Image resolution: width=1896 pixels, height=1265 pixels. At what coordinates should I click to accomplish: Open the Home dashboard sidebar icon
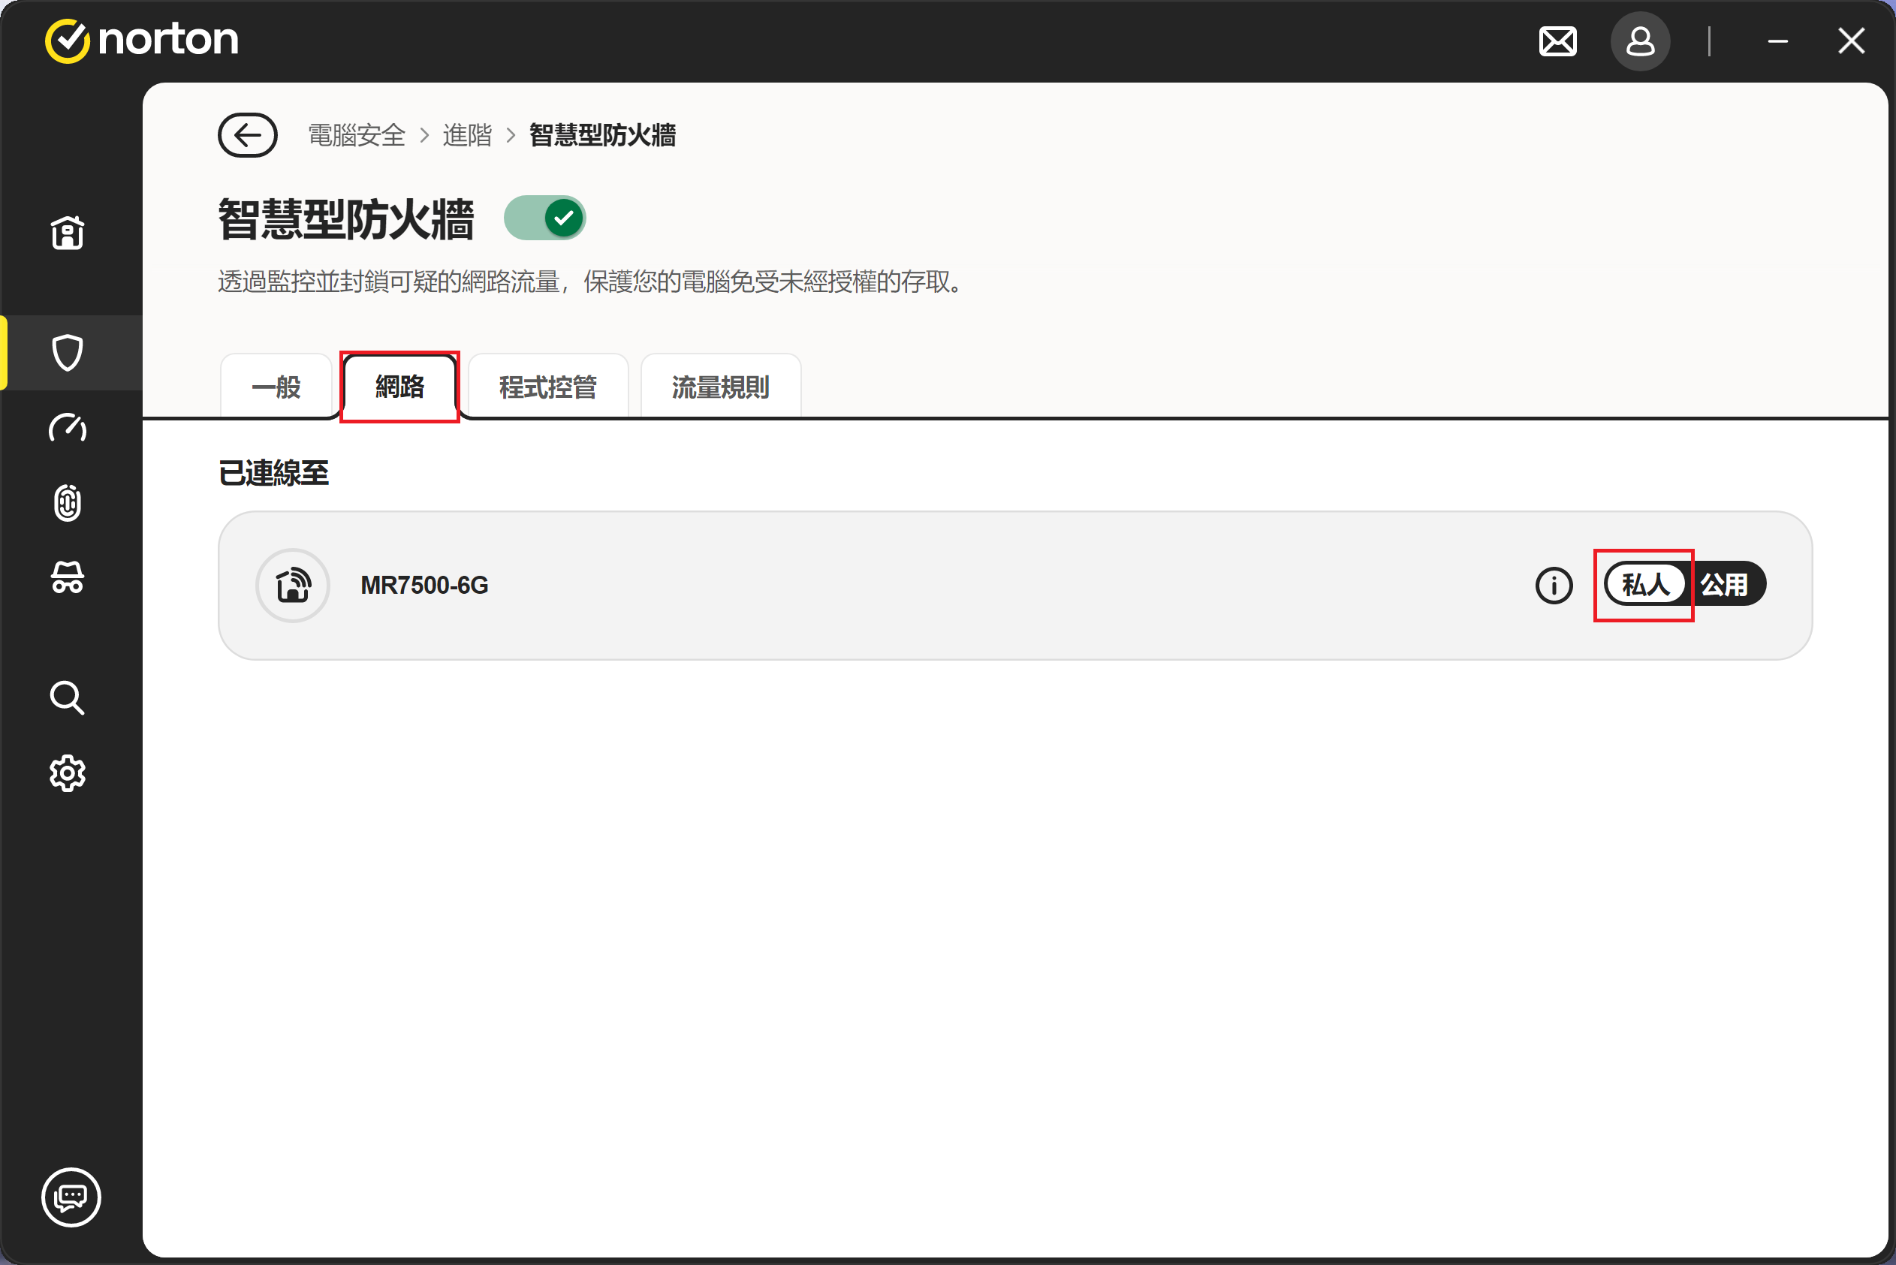coord(68,233)
